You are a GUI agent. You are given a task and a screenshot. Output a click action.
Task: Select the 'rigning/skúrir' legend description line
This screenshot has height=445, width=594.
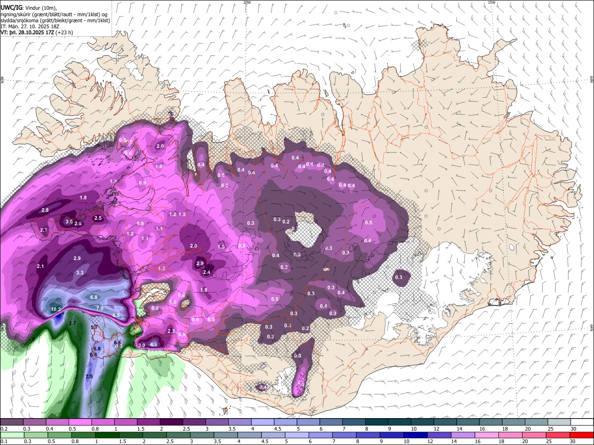[54, 14]
